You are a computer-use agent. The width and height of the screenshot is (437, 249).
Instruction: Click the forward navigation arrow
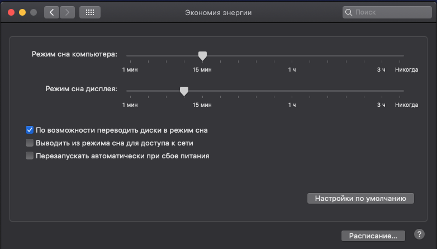(x=67, y=12)
